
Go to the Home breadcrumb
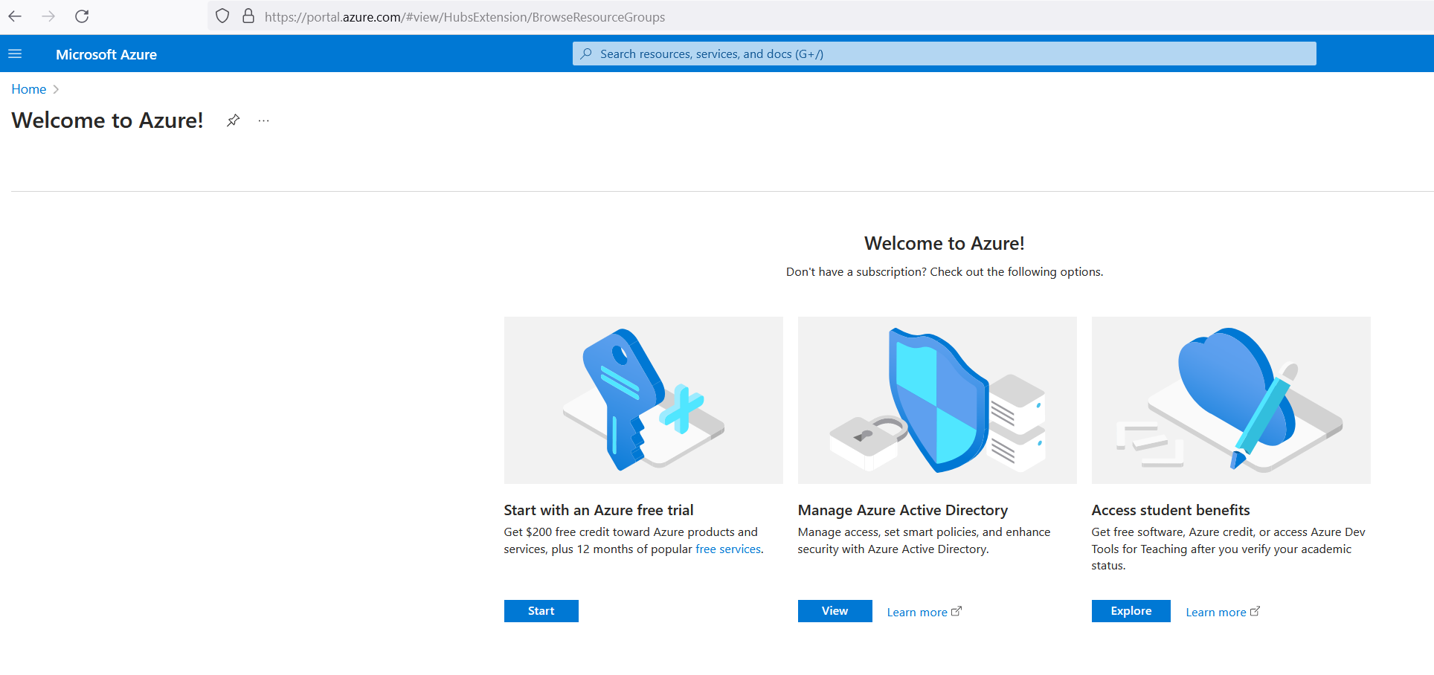pyautogui.click(x=29, y=89)
